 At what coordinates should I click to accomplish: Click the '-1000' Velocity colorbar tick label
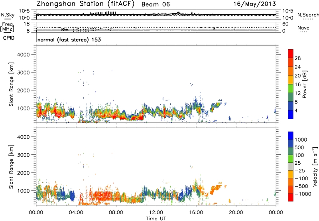303,194
